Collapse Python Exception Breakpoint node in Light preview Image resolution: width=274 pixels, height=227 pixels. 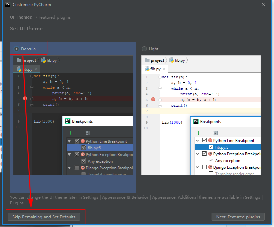pyautogui.click(x=198, y=154)
